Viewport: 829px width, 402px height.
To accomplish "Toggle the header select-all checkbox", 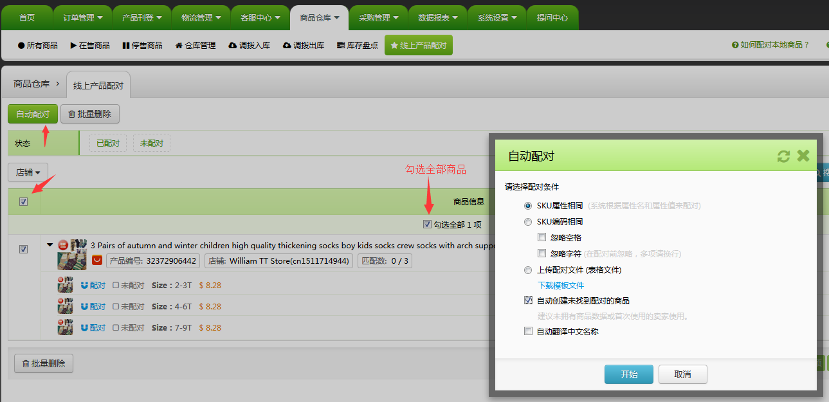I will coord(24,201).
